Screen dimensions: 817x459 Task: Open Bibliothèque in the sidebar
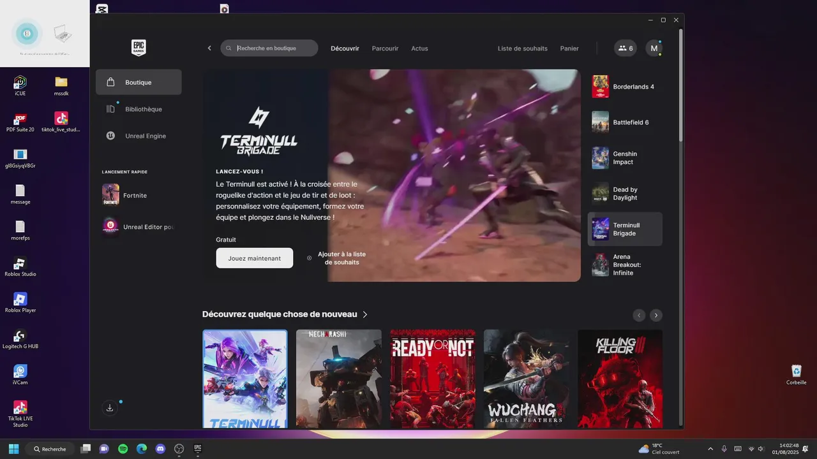[x=139, y=109]
